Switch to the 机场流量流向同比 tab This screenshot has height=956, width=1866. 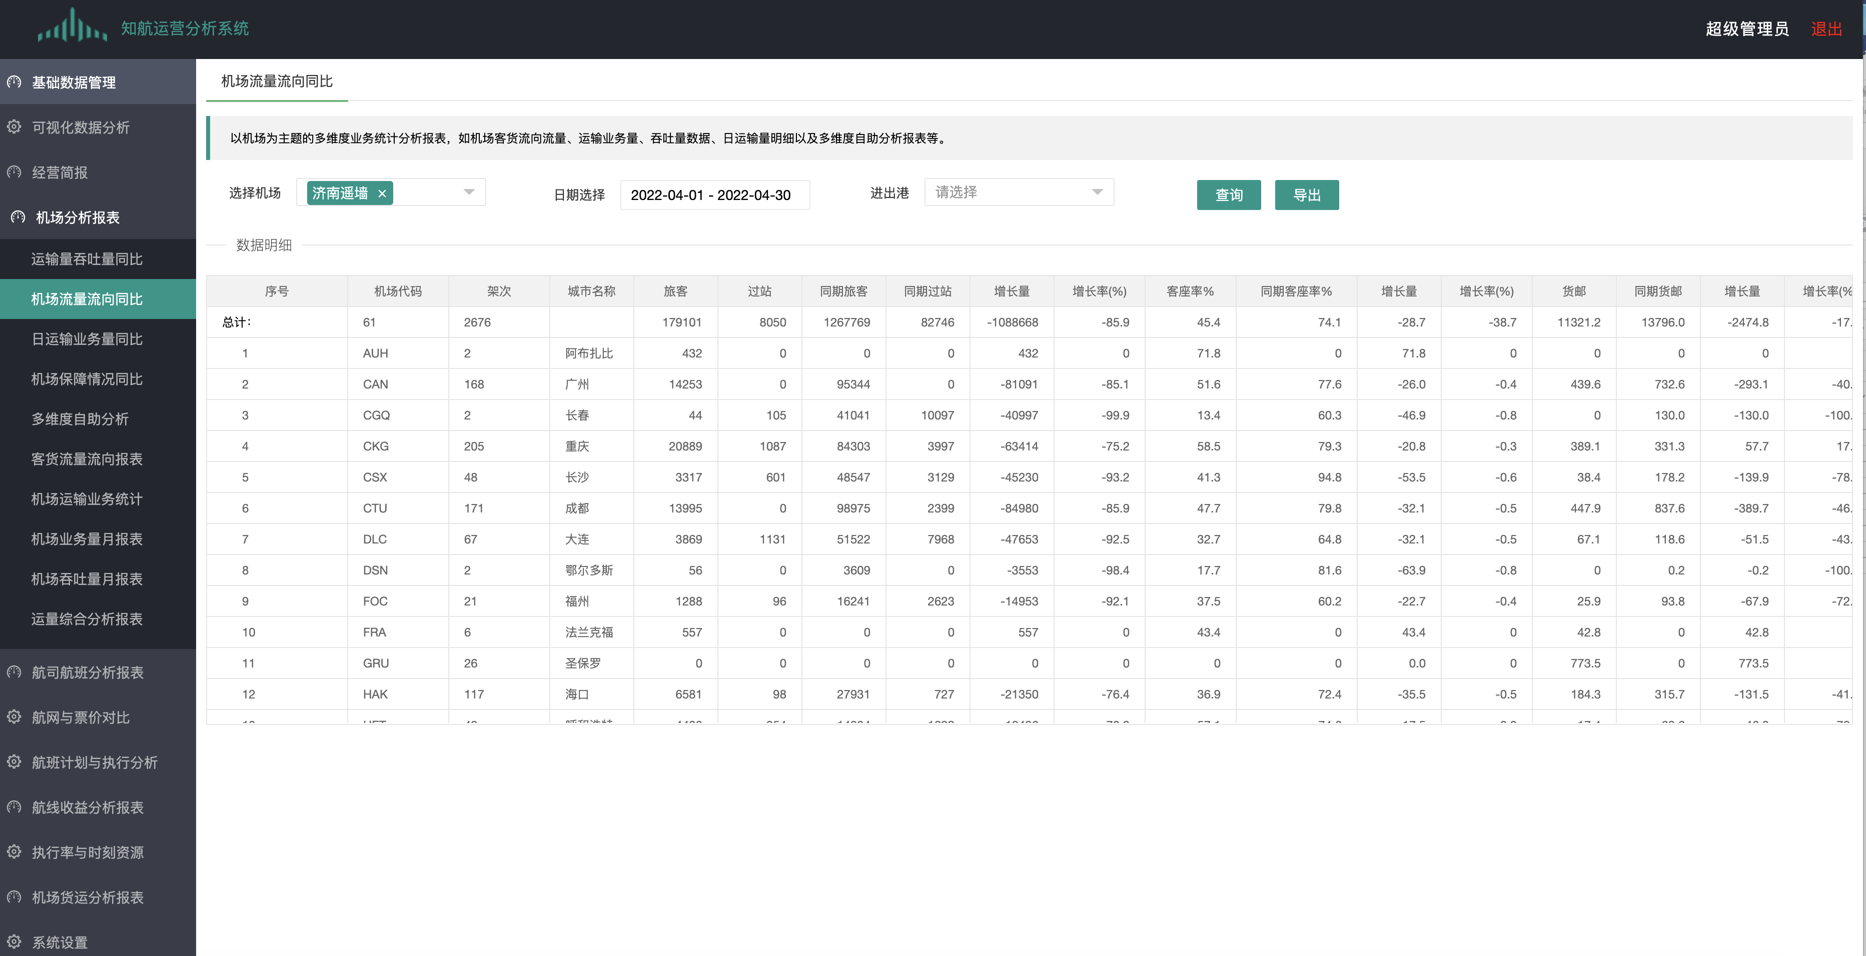click(x=277, y=81)
